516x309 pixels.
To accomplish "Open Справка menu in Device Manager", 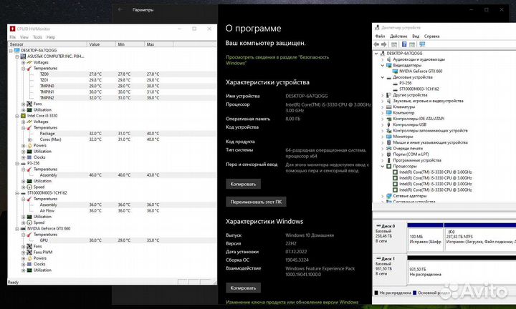I will pos(431,36).
